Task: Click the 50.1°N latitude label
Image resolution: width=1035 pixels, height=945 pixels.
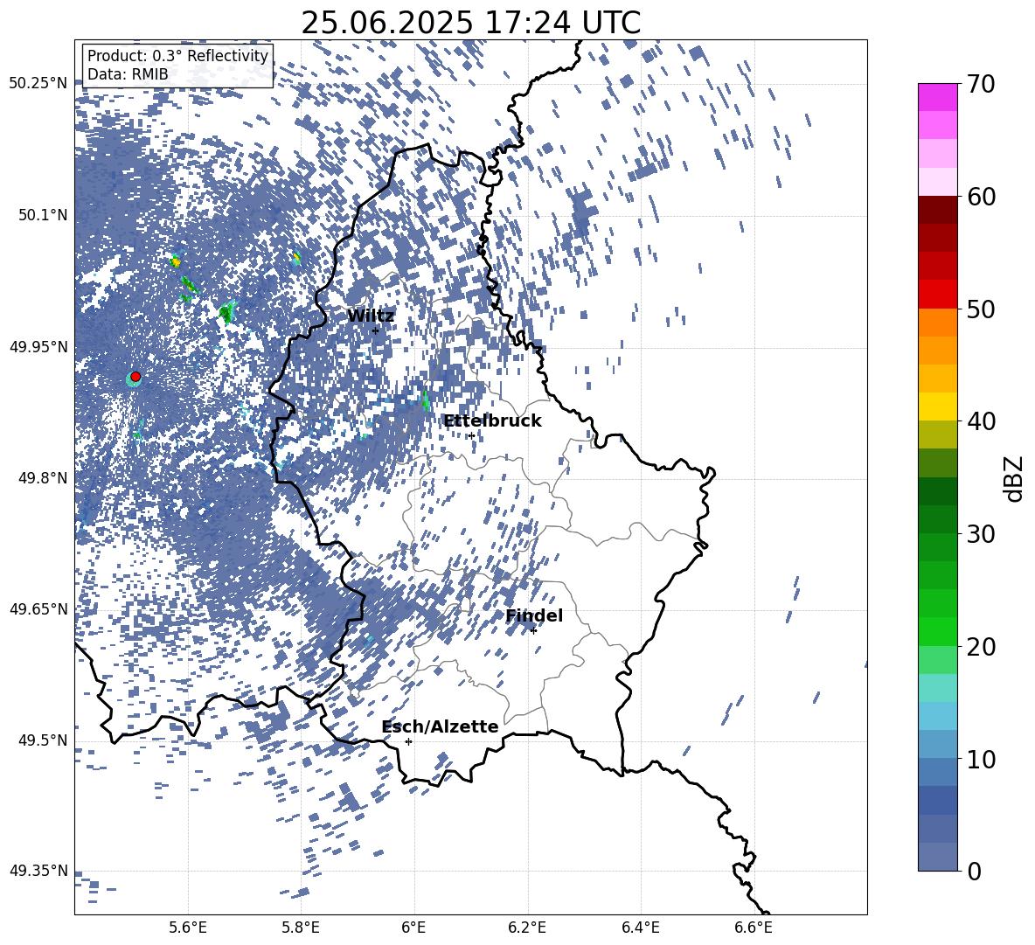Action: click(x=42, y=216)
